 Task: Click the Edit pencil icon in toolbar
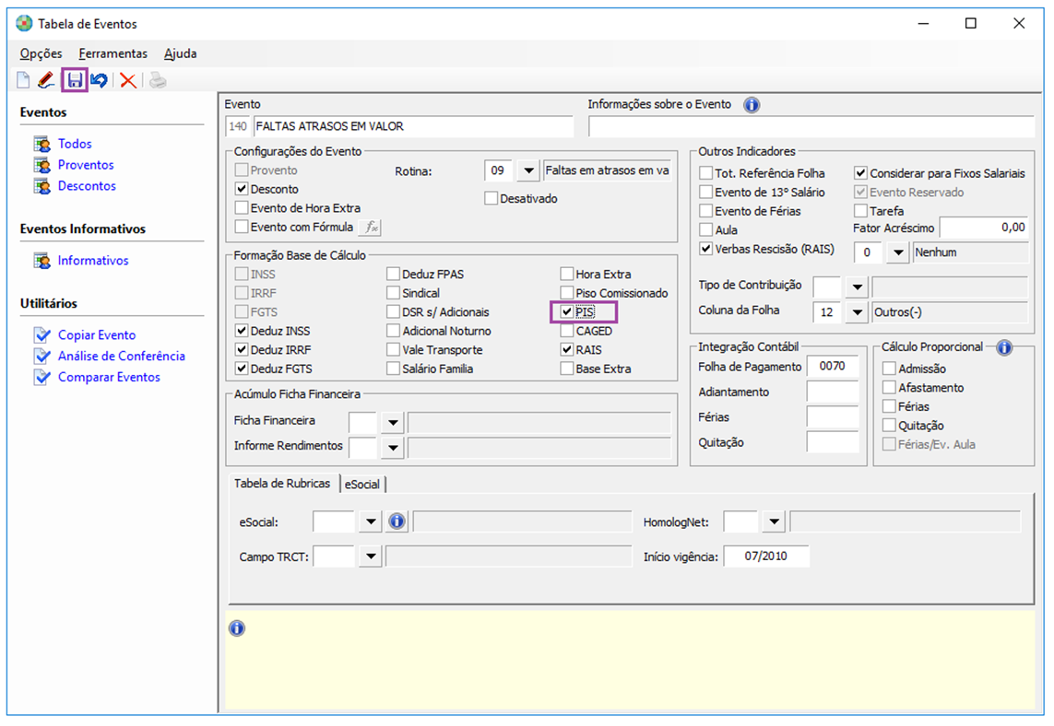pyautogui.click(x=46, y=80)
